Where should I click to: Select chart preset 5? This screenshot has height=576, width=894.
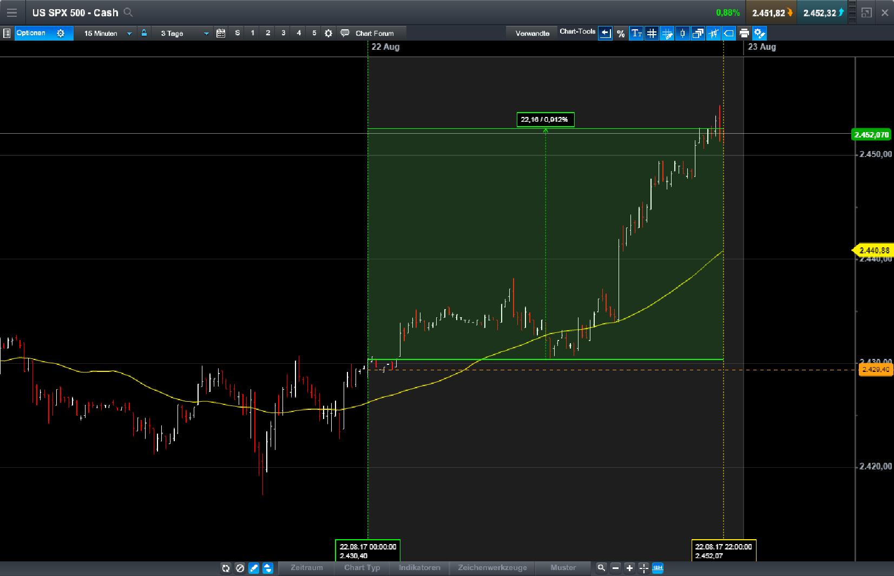pos(314,33)
